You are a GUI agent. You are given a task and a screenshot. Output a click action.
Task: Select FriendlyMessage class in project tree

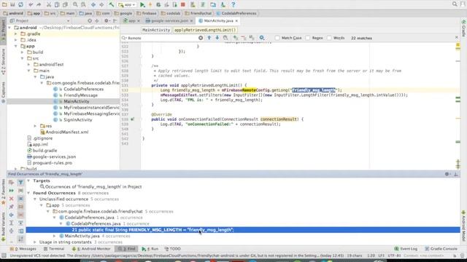(x=80, y=95)
